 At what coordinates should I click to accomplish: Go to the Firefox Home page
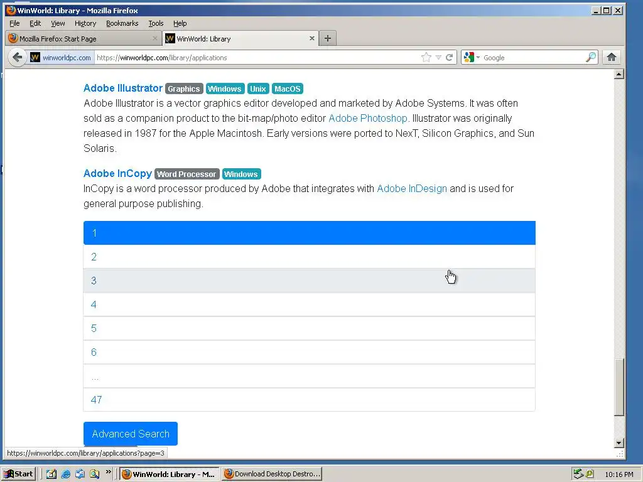pyautogui.click(x=612, y=57)
